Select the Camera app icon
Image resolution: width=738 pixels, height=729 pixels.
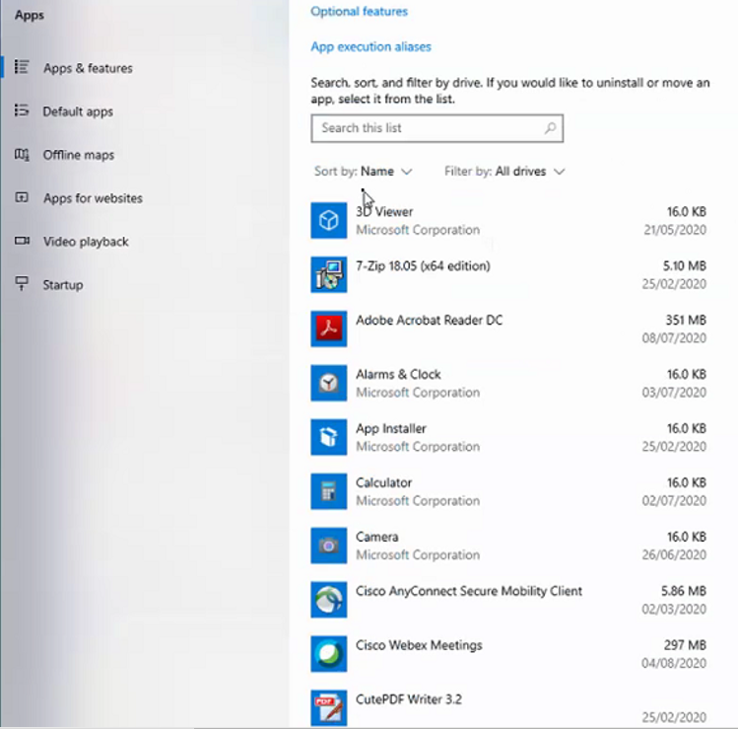point(328,546)
